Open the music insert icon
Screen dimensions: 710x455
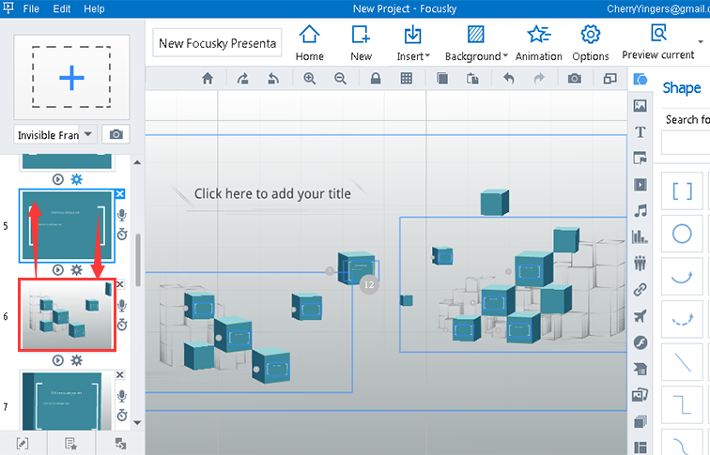point(641,211)
